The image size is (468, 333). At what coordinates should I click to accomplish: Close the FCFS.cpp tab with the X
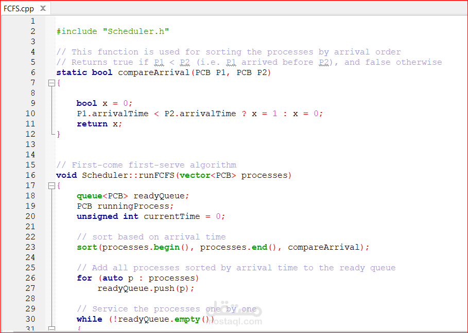click(43, 8)
